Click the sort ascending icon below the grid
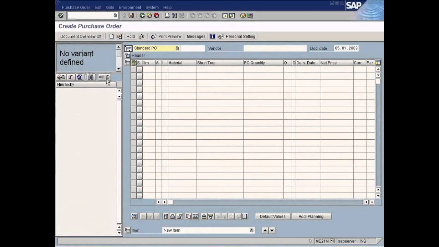This screenshot has height=247, width=439. (204, 216)
